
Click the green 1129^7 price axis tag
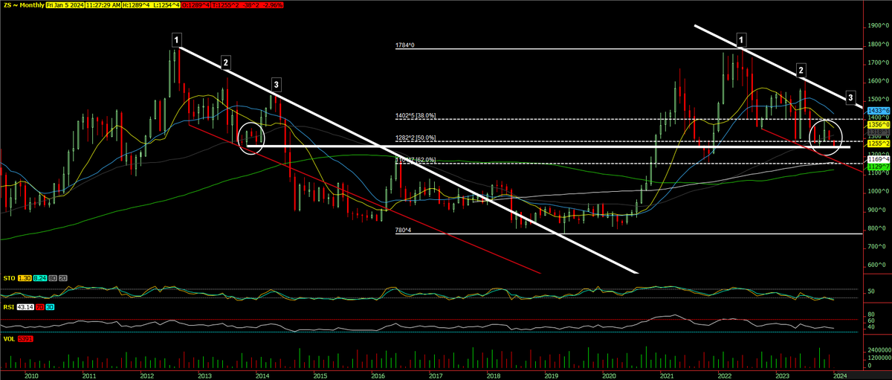coord(879,167)
